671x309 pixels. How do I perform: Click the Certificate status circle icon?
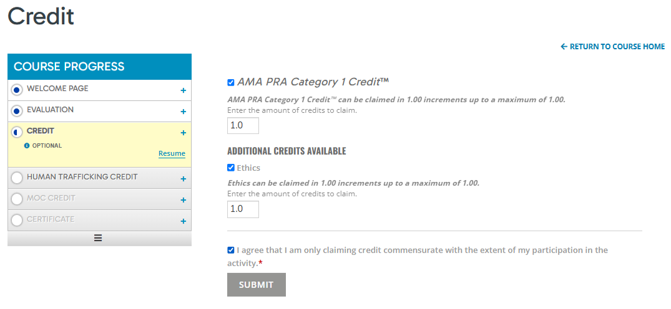pos(17,220)
